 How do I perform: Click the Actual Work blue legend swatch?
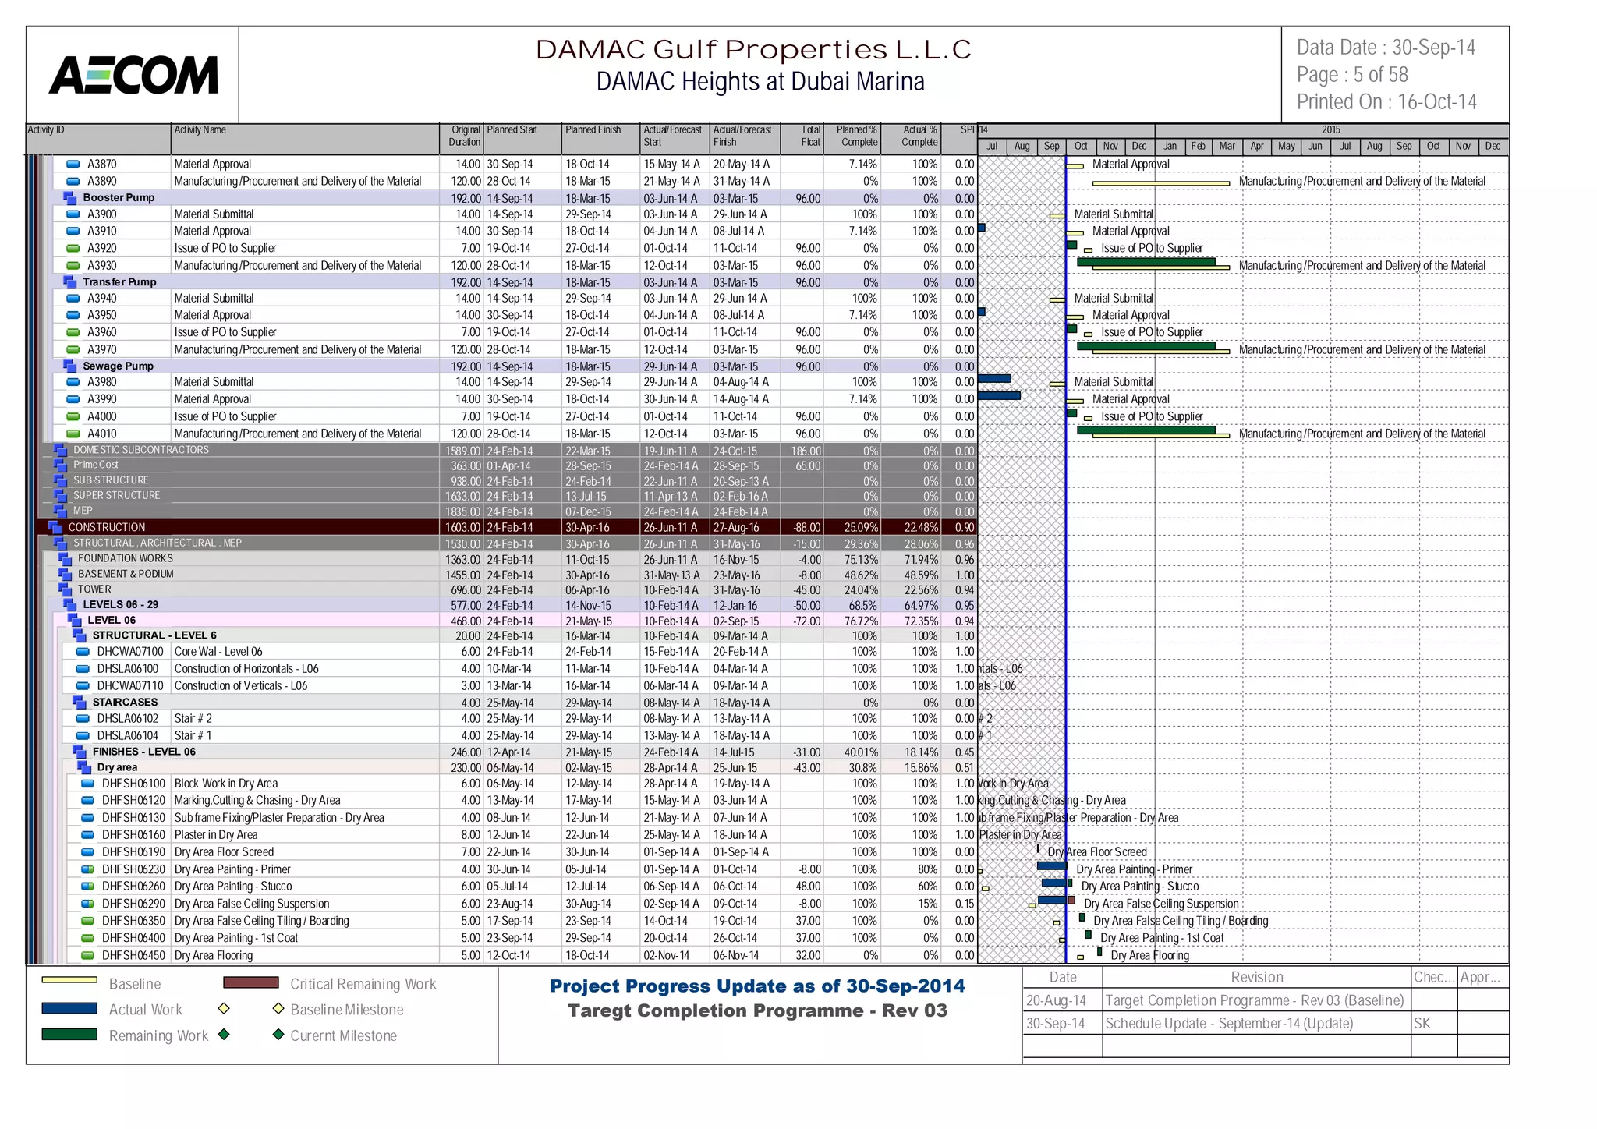click(69, 1008)
